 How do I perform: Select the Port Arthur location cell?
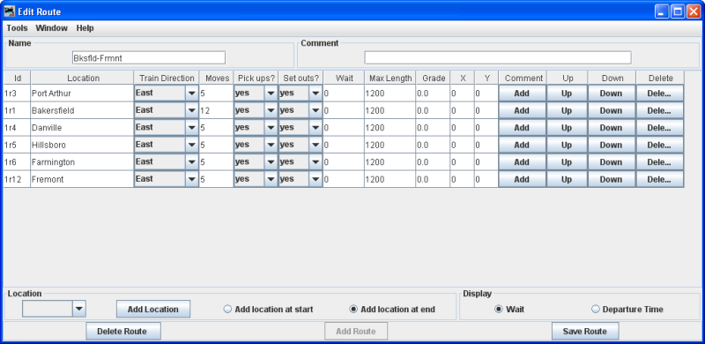coord(82,93)
